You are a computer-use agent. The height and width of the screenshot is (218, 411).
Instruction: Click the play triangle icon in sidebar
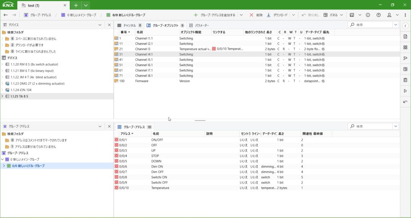coord(405,91)
